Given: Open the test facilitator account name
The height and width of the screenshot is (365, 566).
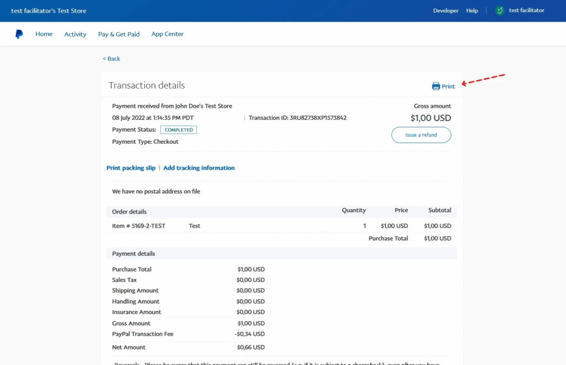Looking at the screenshot, I should click(x=526, y=11).
